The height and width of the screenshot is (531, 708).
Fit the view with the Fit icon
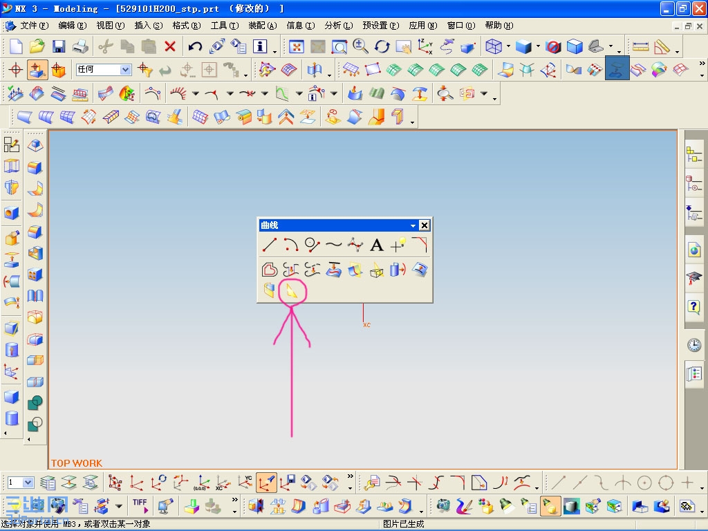pyautogui.click(x=296, y=46)
